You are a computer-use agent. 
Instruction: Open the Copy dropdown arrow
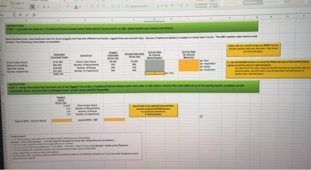click(x=23, y=3)
